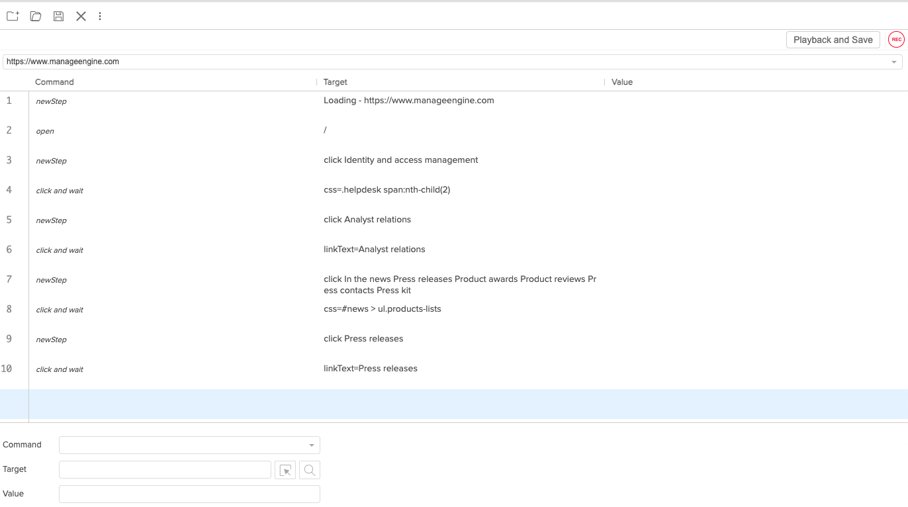Select the 'Loading - https://www.manageengine.com' target
Screen dimensions: 908x507
click(409, 101)
